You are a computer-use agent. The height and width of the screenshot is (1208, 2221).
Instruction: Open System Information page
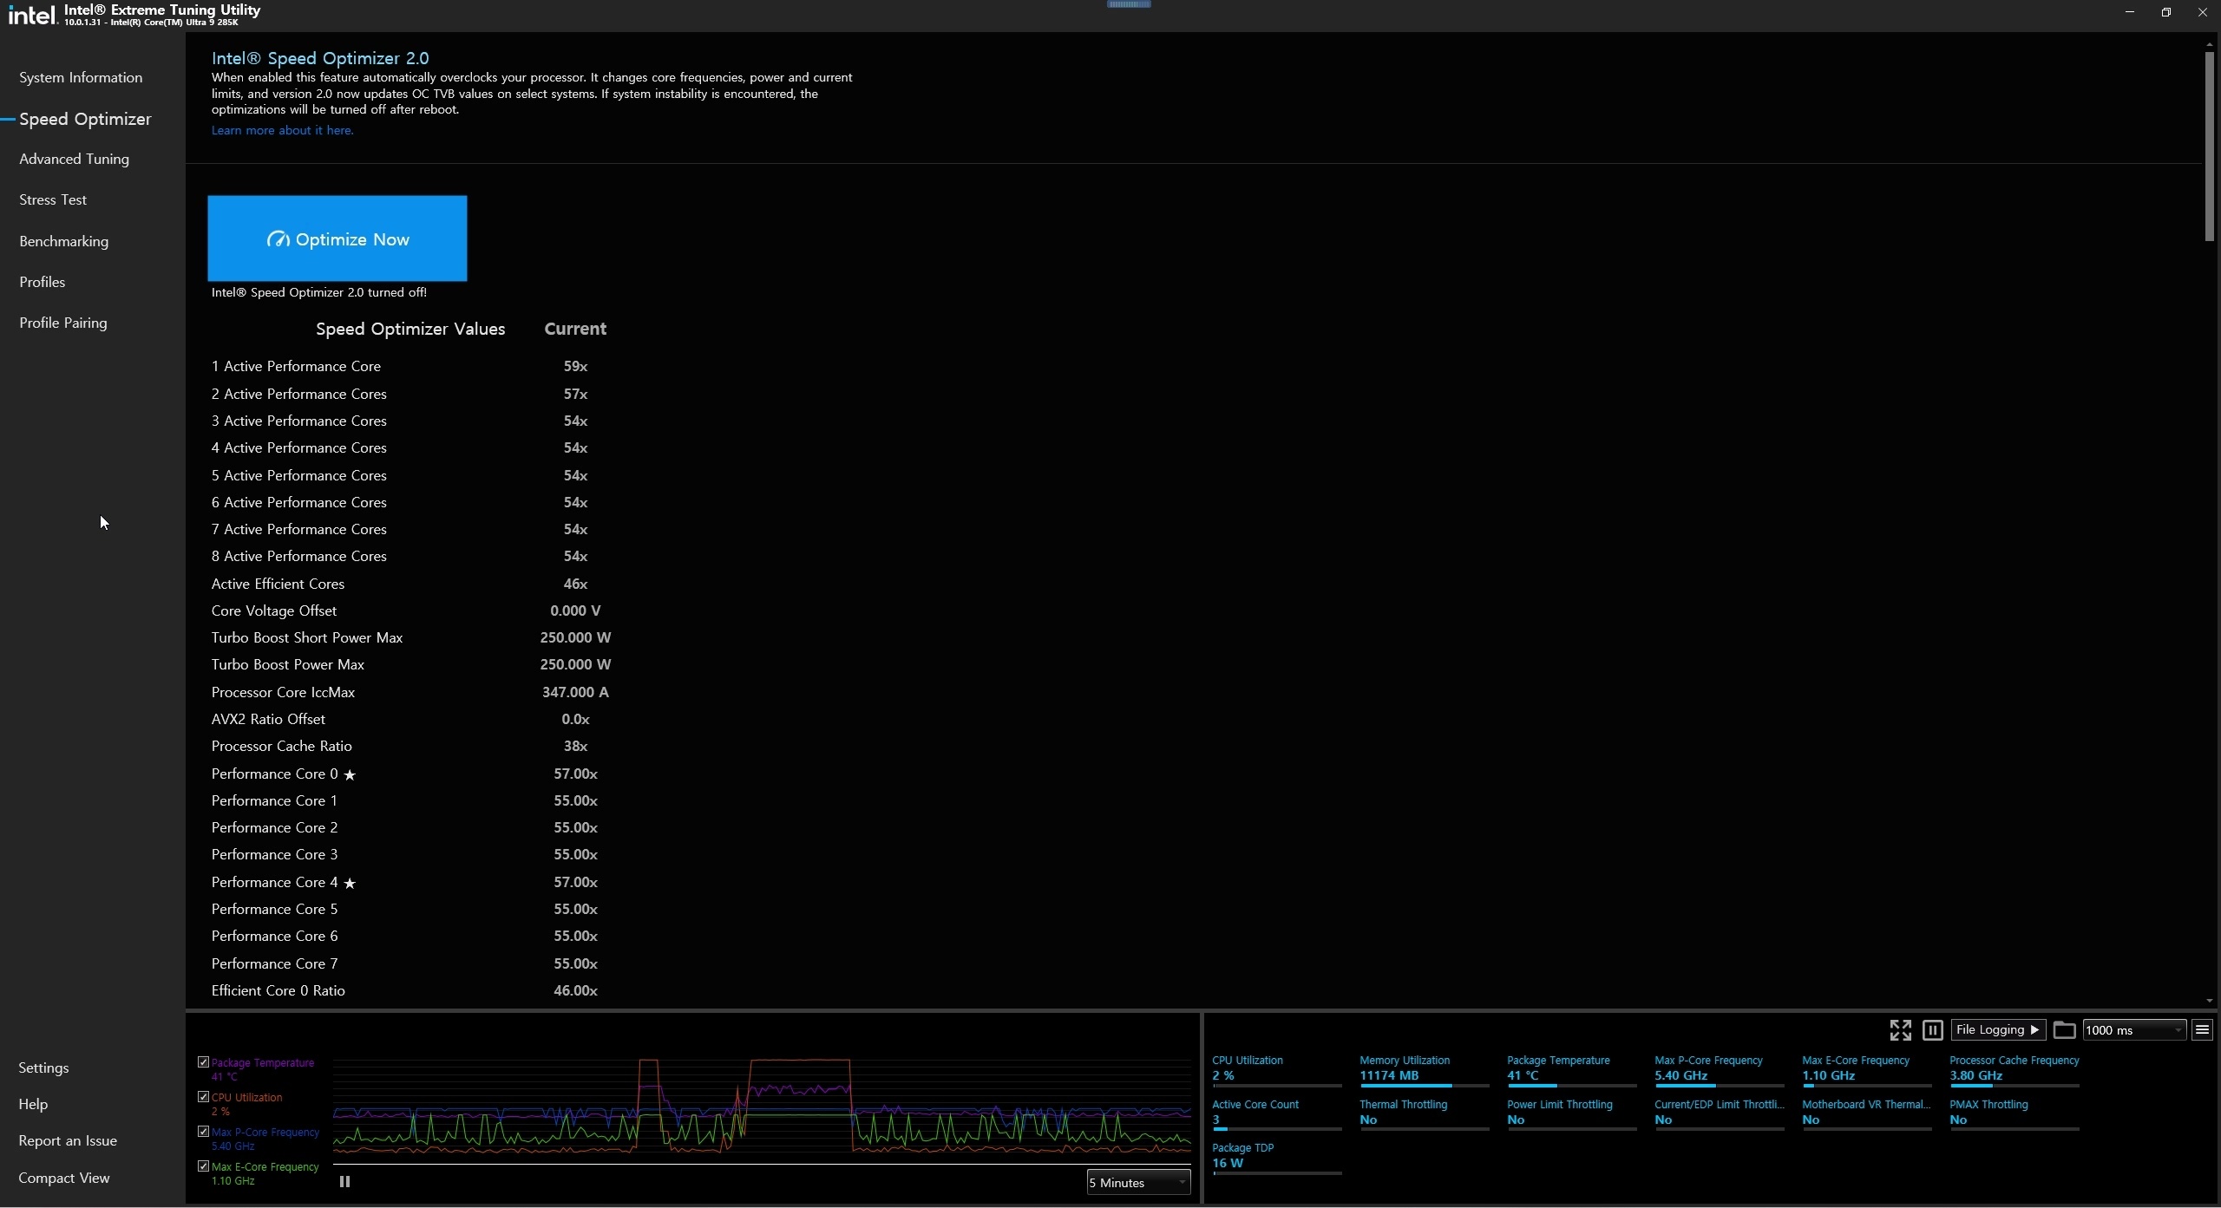point(81,77)
